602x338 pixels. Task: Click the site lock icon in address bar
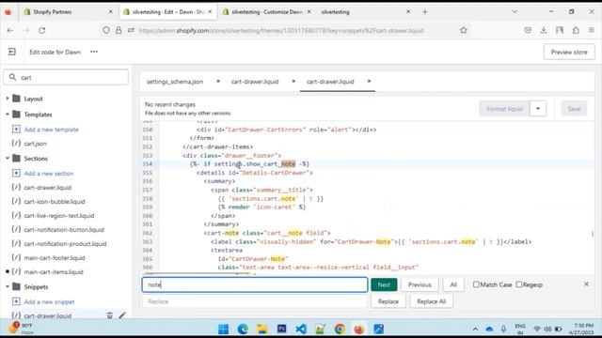(119, 30)
